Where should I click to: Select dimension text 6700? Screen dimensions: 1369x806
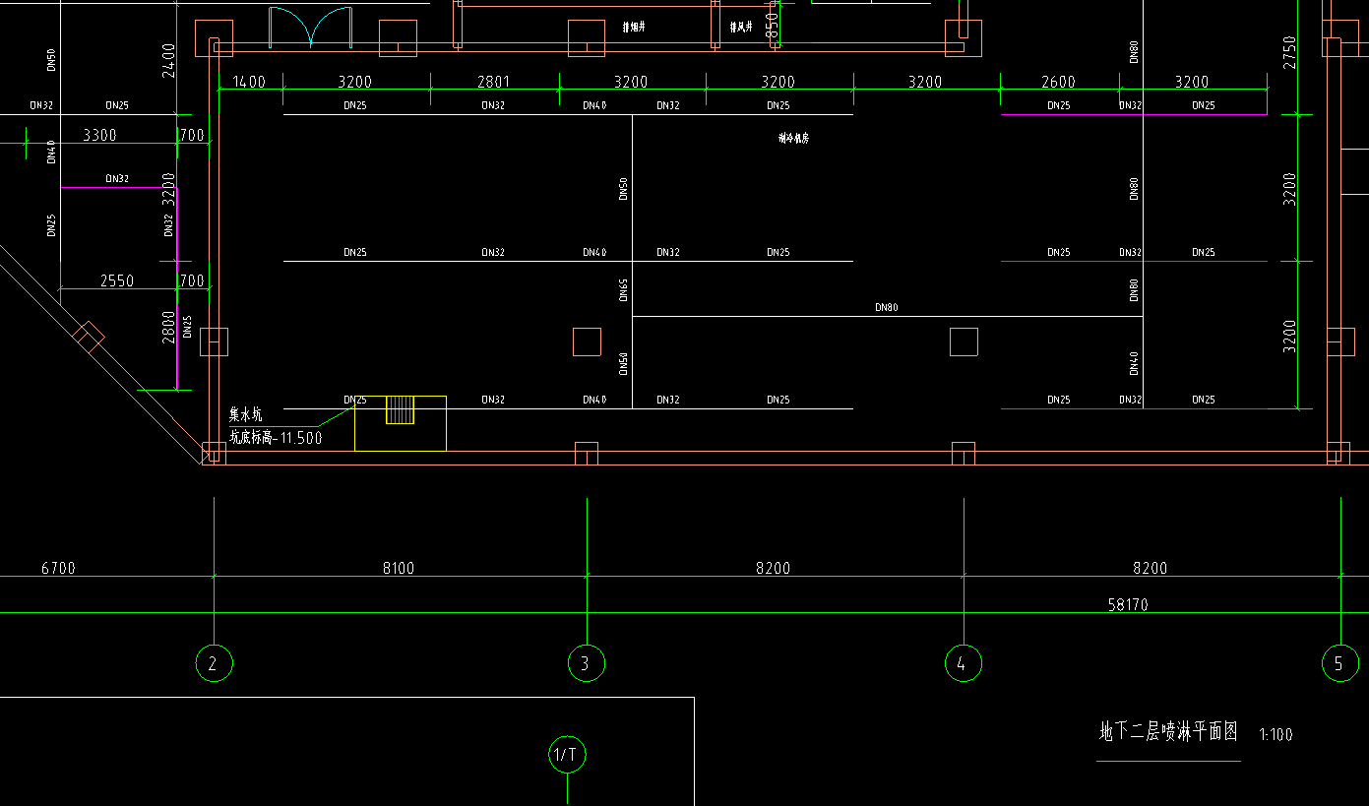tap(58, 568)
